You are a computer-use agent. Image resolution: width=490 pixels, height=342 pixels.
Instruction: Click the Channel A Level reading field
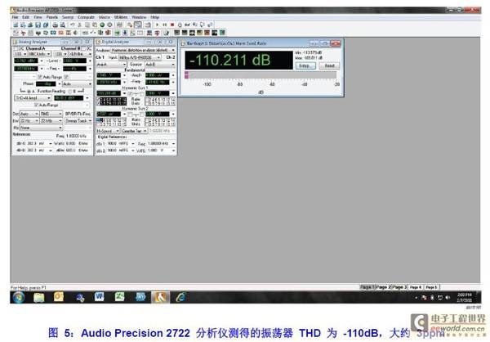pos(26,61)
